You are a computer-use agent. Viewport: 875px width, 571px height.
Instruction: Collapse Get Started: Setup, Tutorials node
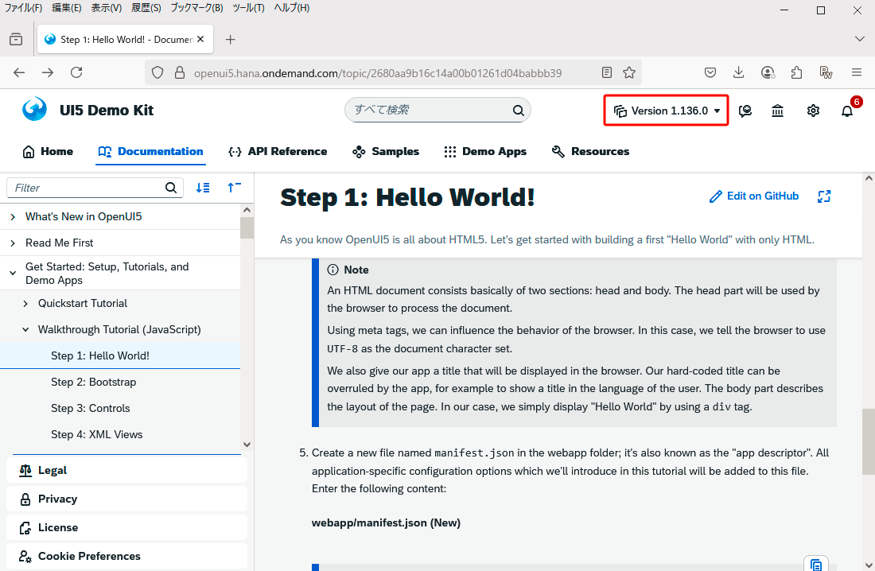tap(13, 274)
